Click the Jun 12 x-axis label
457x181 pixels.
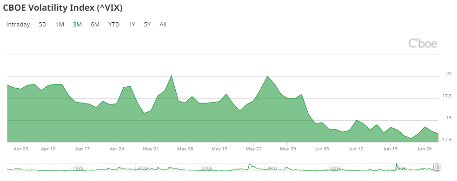356,149
